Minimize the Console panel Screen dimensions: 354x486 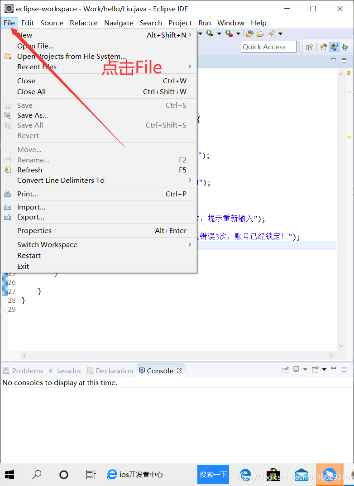pyautogui.click(x=334, y=368)
